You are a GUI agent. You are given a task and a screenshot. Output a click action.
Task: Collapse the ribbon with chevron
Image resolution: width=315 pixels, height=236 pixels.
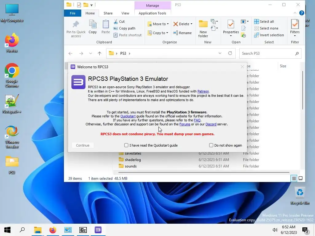pyautogui.click(x=295, y=13)
